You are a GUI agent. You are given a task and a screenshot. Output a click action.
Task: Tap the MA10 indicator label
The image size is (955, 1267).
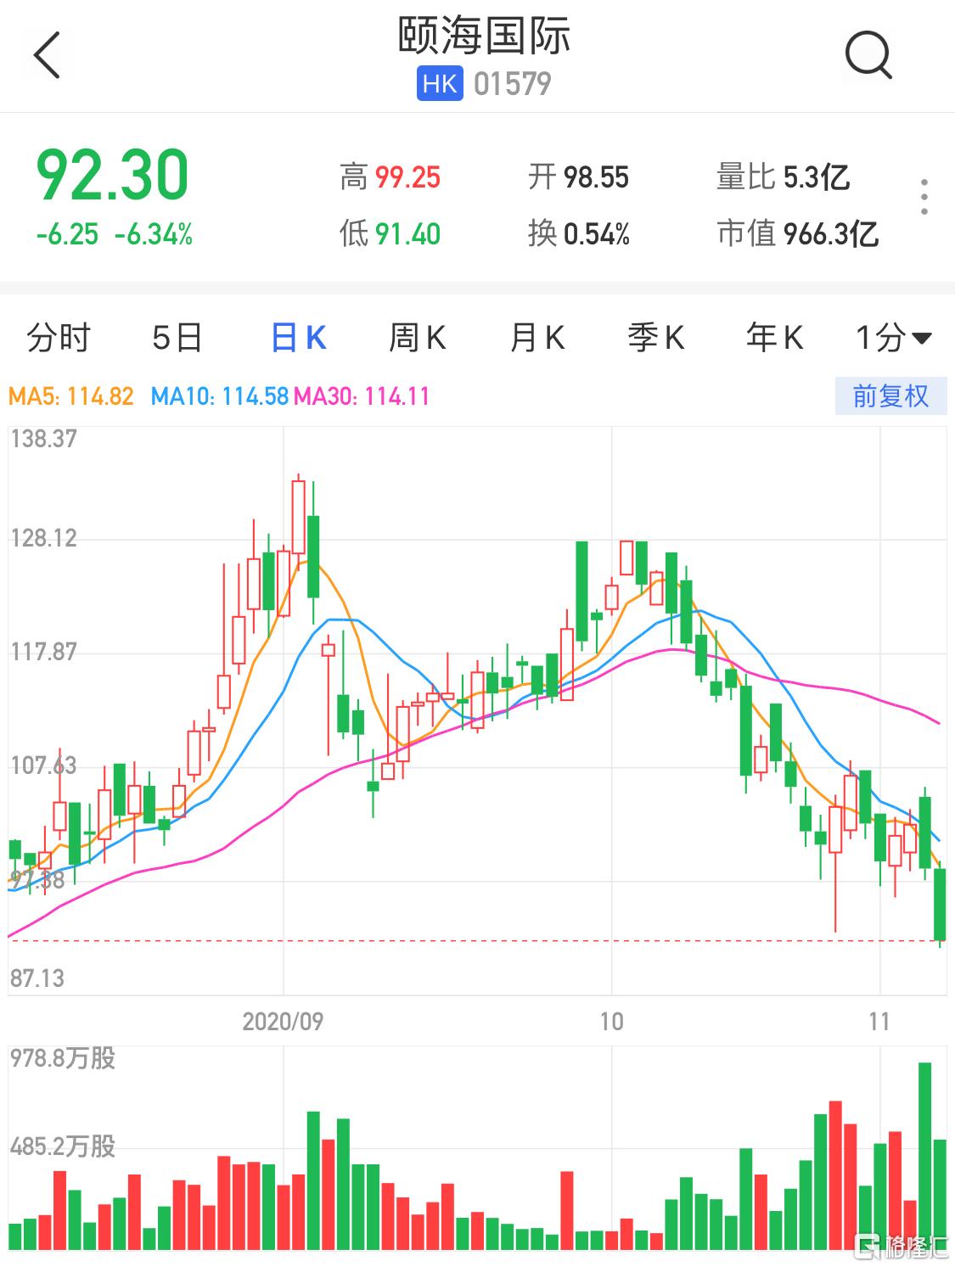tap(219, 396)
